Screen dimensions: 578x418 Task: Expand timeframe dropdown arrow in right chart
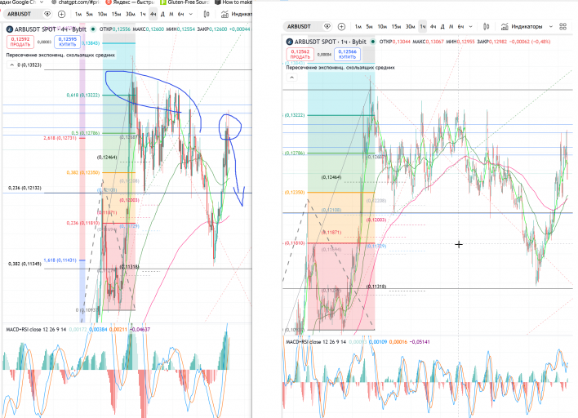(x=470, y=27)
